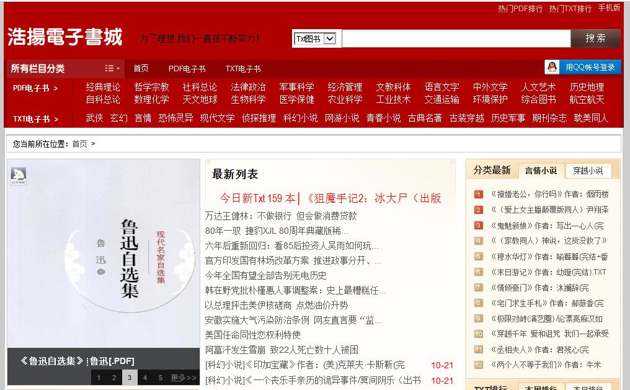Viewport: 630px width, 390px height.
Task: Open the Txt图书 search type dropdown
Action: (314, 38)
